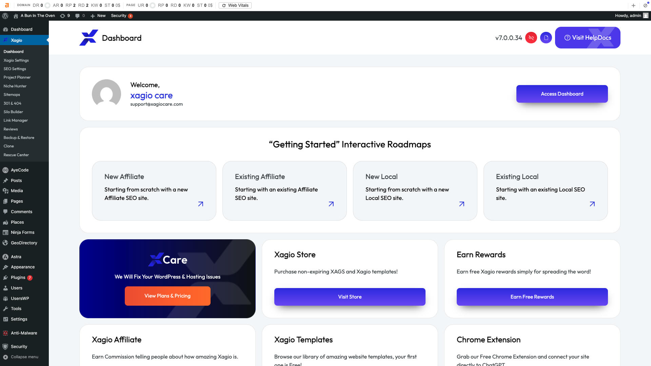Click the Dashboard item in Xagio submenu
The image size is (651, 366).
14,52
